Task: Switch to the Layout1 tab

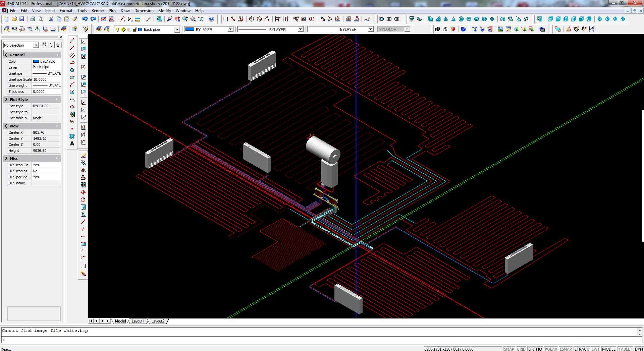Action: 138,321
